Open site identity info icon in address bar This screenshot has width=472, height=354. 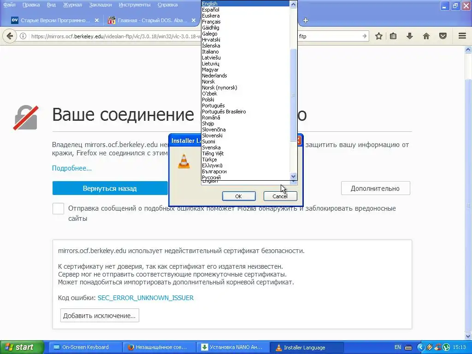point(23,36)
